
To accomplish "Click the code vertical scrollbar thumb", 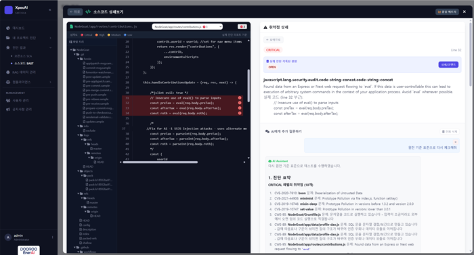I will point(249,85).
